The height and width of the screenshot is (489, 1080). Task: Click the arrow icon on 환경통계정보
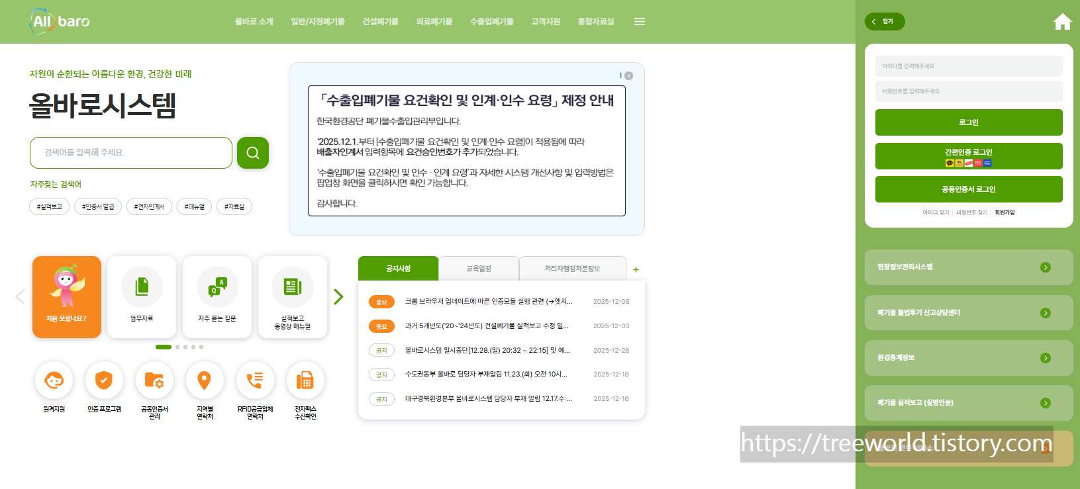pos(1046,358)
